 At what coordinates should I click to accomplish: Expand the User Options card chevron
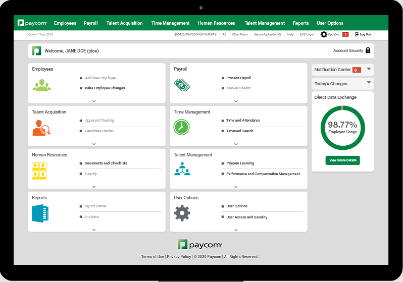(x=236, y=230)
